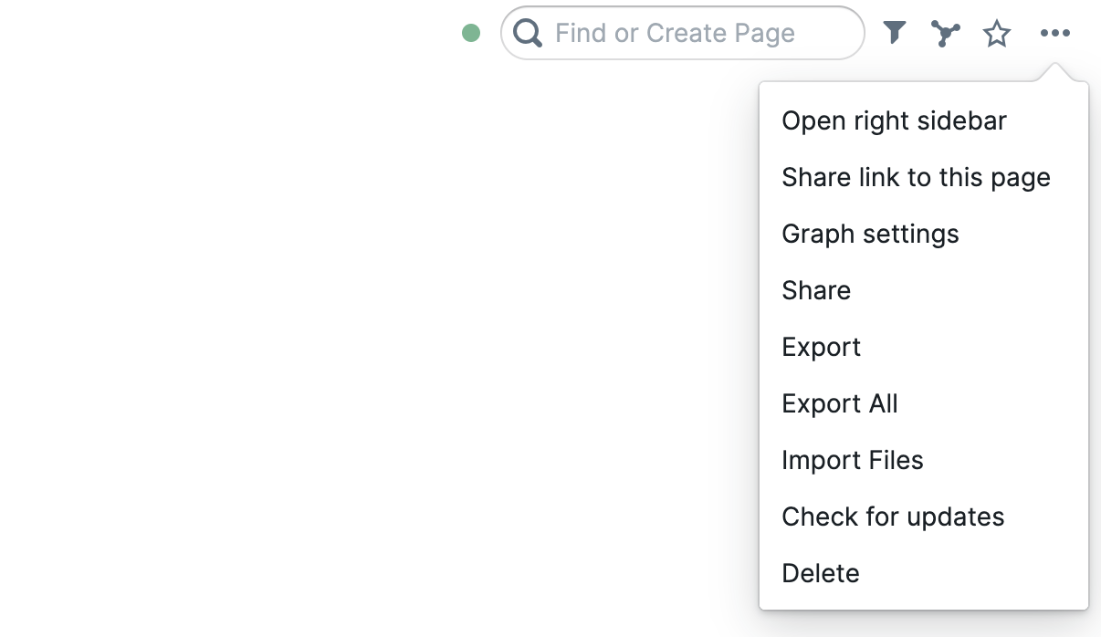
Task: Click Check for updates
Action: [893, 517]
